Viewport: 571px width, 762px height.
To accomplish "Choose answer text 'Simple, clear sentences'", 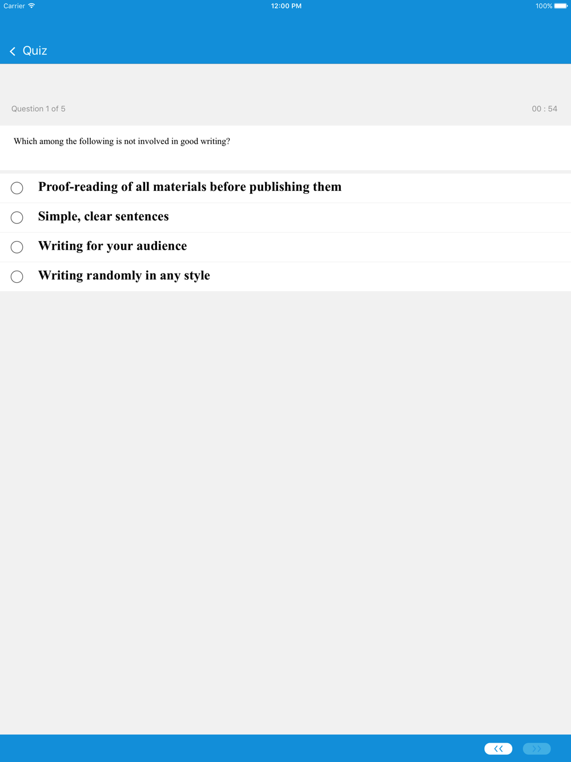I will (103, 216).
